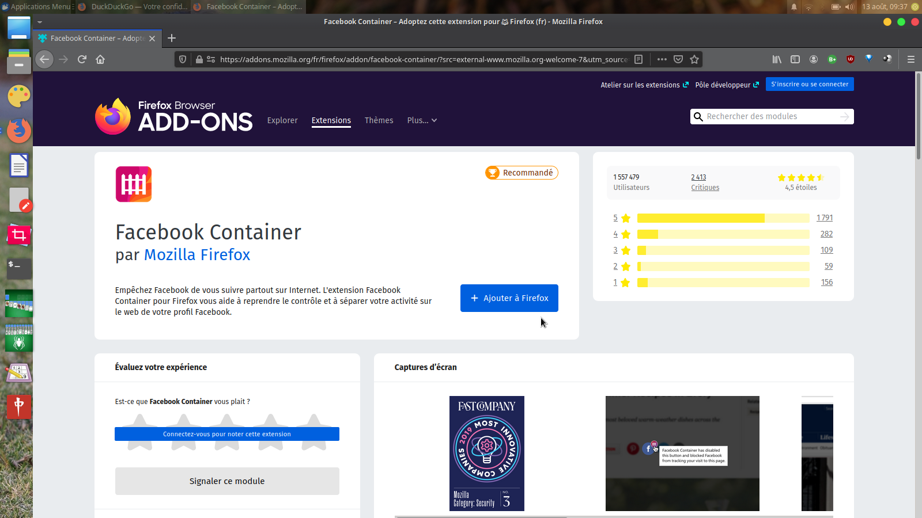Go to Explorer section

point(282,120)
